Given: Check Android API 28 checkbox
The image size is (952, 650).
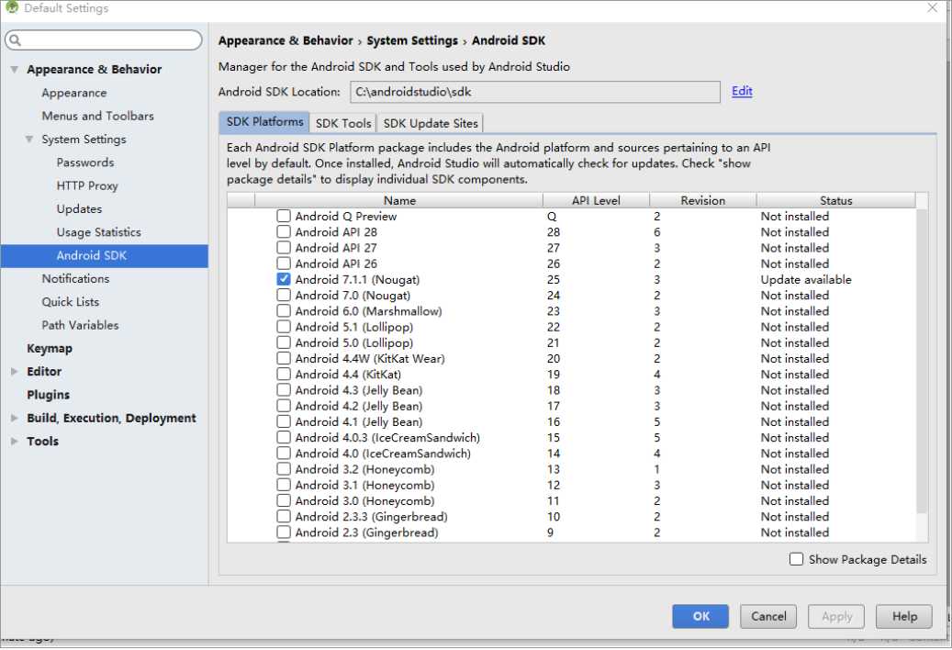Looking at the screenshot, I should (x=283, y=232).
